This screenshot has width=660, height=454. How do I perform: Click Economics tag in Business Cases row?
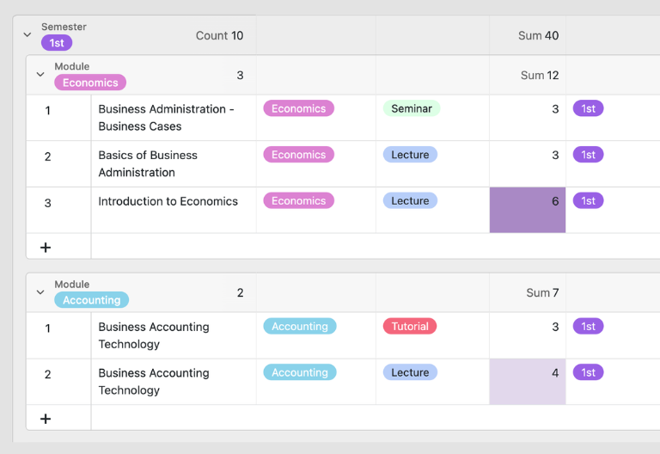[x=298, y=108]
